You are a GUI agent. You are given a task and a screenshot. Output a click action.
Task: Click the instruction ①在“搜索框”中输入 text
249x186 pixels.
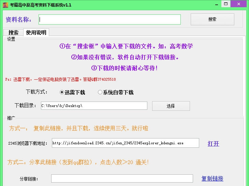[x=126, y=46]
